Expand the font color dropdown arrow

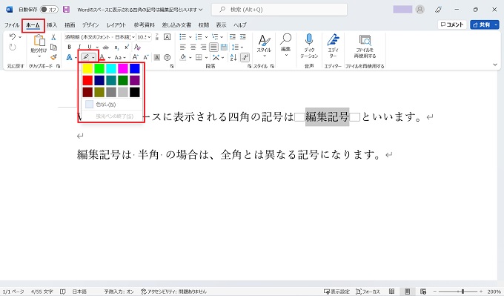pyautogui.click(x=109, y=58)
